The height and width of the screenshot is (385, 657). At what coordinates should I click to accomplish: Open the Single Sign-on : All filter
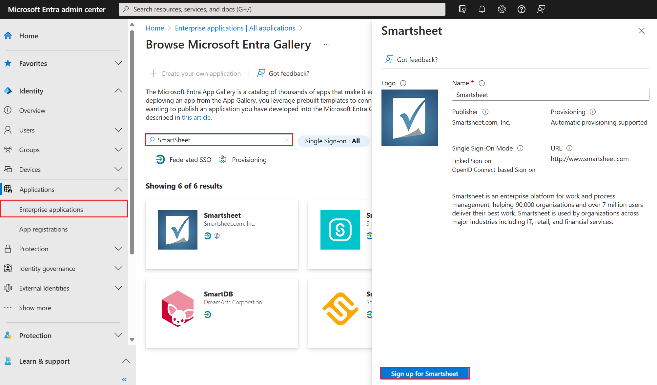coord(333,141)
